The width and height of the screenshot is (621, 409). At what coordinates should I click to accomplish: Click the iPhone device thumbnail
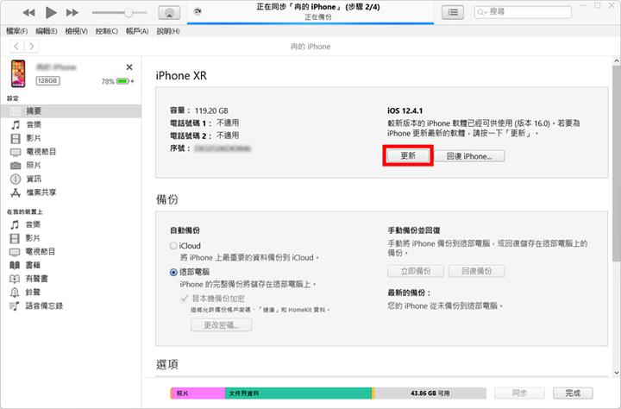click(x=18, y=73)
